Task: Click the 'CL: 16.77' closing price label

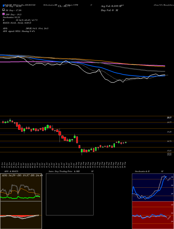Action: [x=64, y=6]
